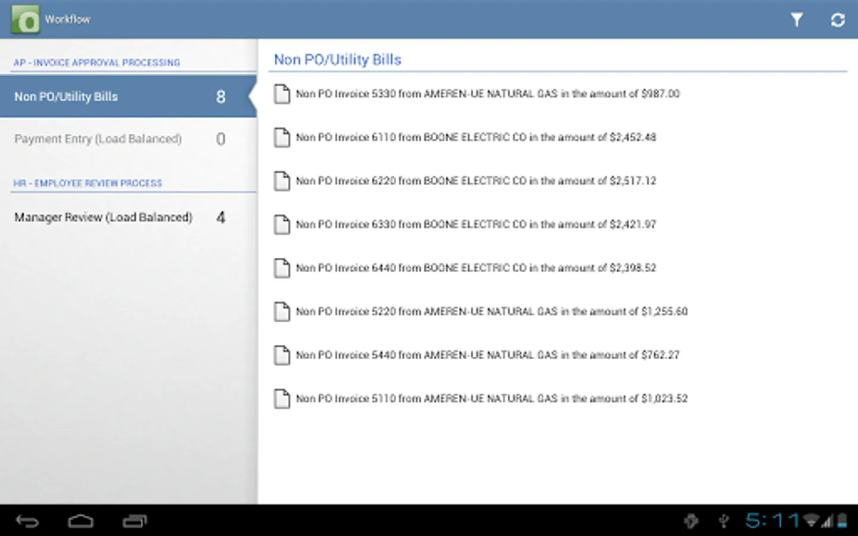The width and height of the screenshot is (858, 536).
Task: Open the filter icon in the top bar
Action: point(797,20)
